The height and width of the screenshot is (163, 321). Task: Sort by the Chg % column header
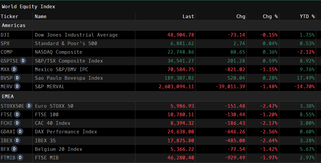[263, 16]
